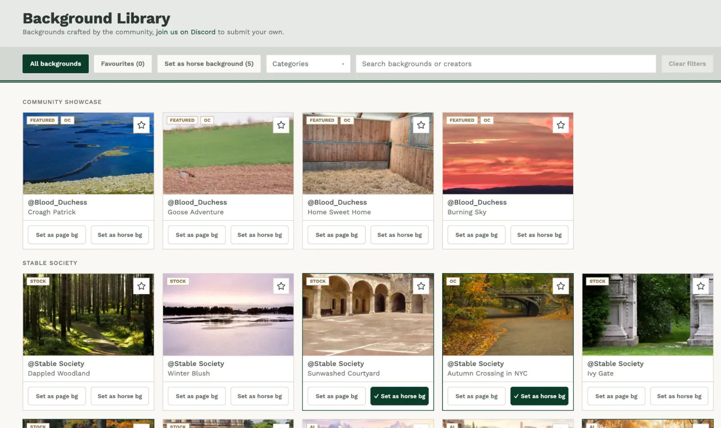Unset Autumn Crossing in NYC horse bg
This screenshot has height=428, width=721.
coord(539,396)
